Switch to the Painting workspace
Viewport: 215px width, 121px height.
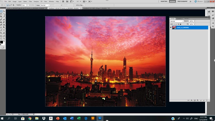[x=164, y=1]
